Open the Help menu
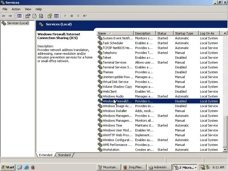This screenshot has height=171, width=228. pyautogui.click(x=39, y=9)
